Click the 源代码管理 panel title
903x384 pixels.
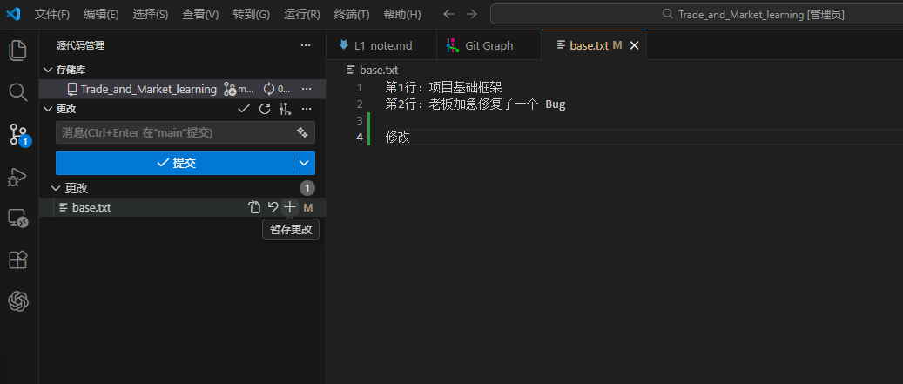click(81, 45)
